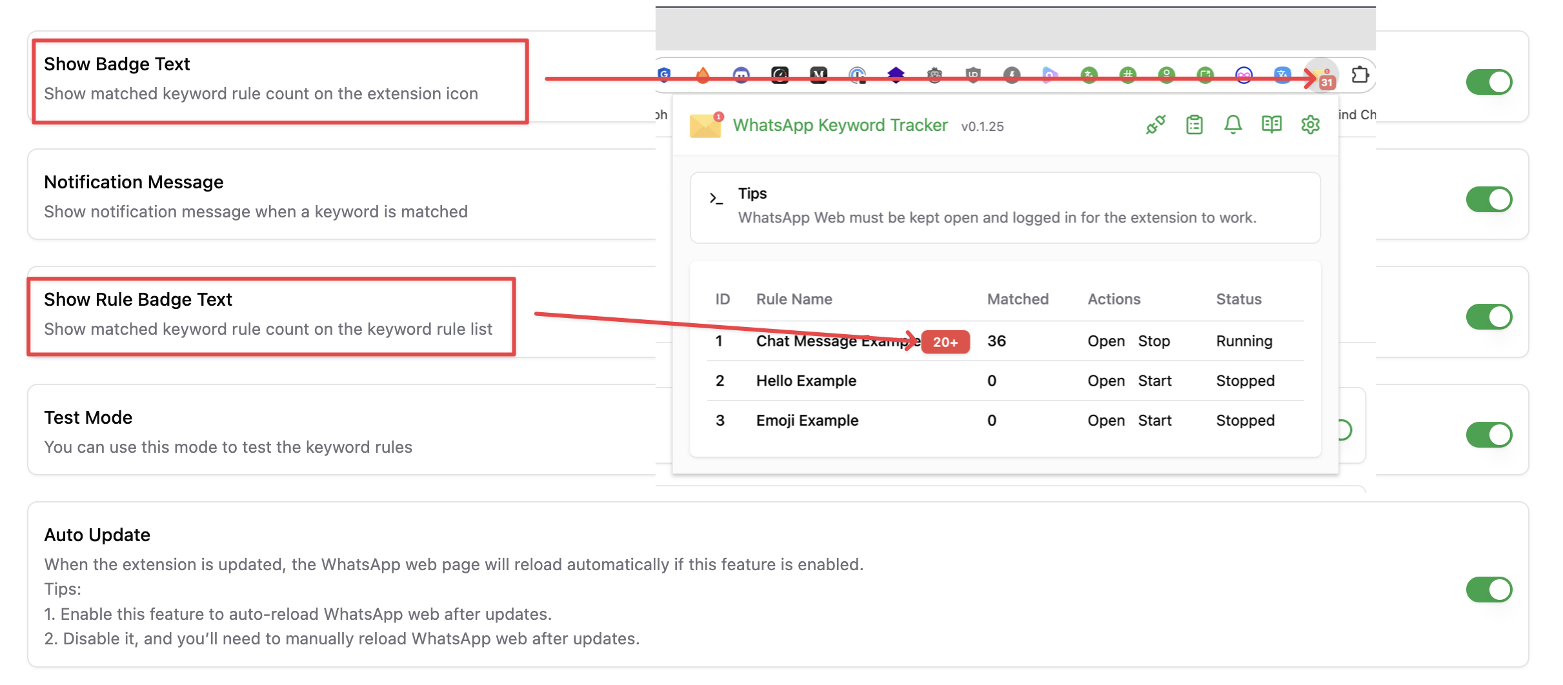Image resolution: width=1563 pixels, height=685 pixels.
Task: Open the book guide icon in popup header
Action: pos(1272,124)
